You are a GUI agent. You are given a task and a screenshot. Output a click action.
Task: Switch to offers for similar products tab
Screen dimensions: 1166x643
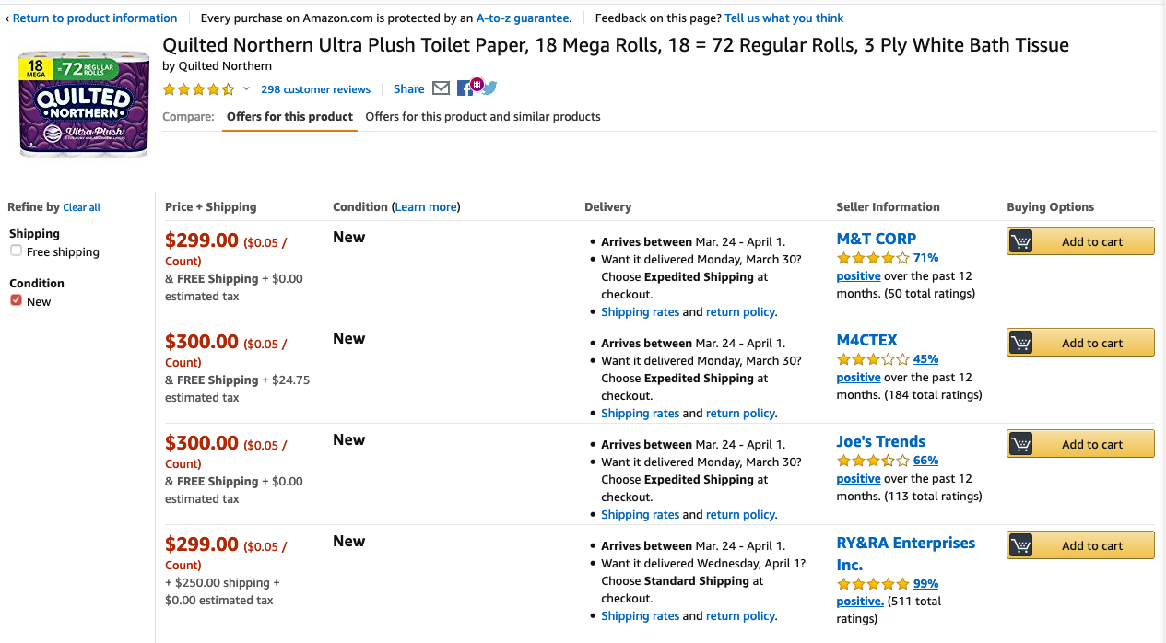point(483,117)
